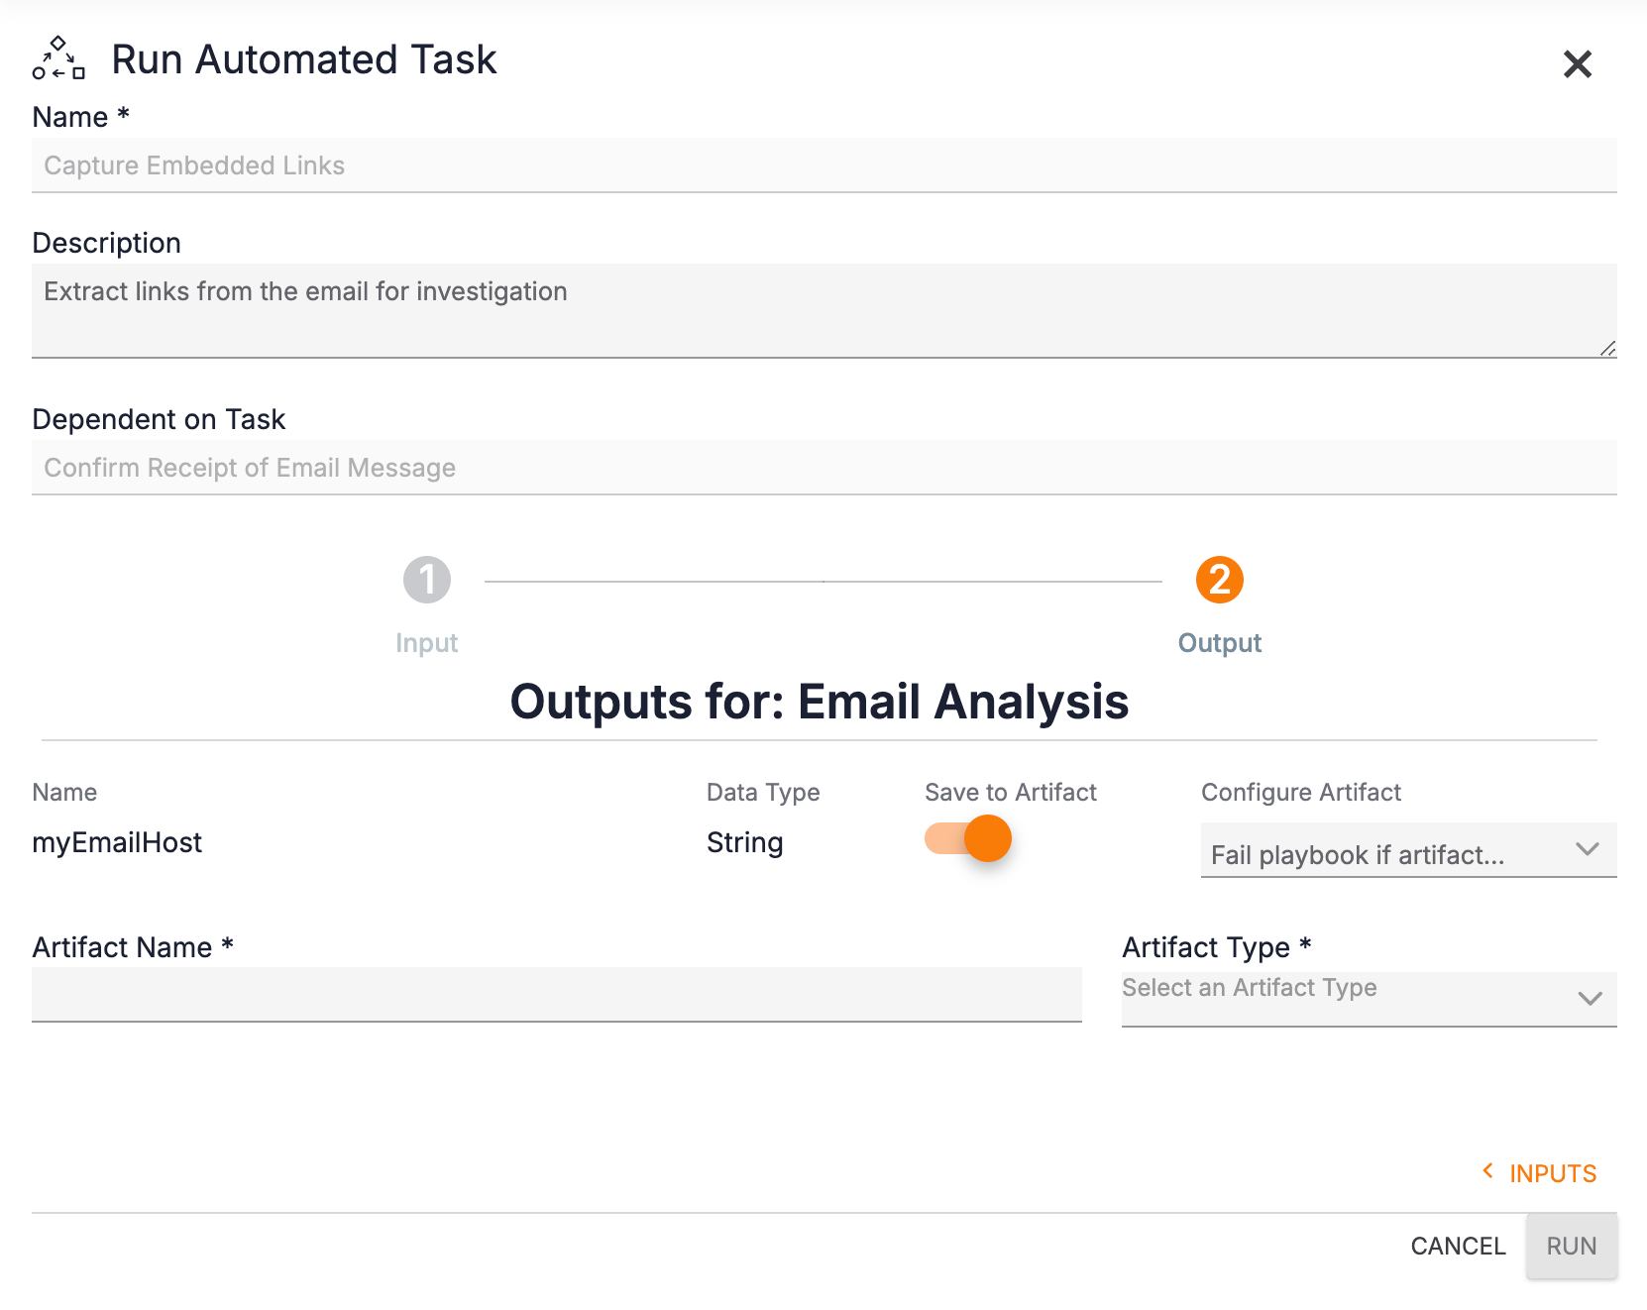Click the Name field Capture Embedded Links
Image resolution: width=1647 pixels, height=1310 pixels.
824,165
